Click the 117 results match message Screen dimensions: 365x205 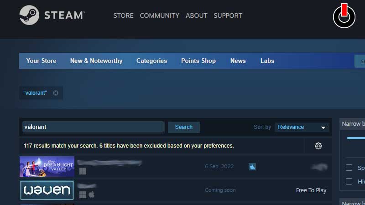tap(129, 146)
